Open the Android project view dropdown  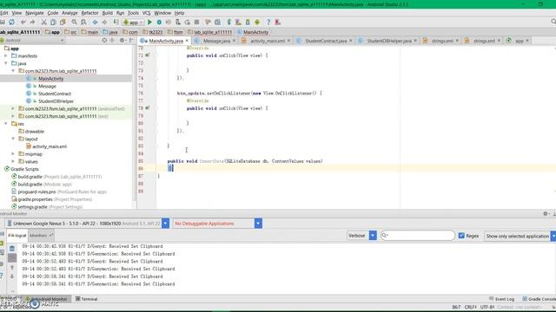click(32, 41)
